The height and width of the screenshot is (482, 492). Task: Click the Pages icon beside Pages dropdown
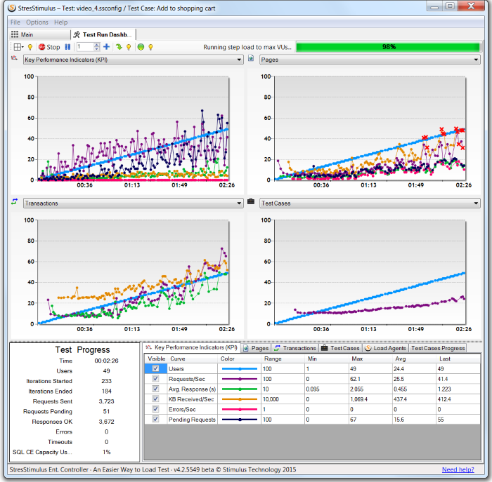(x=251, y=58)
